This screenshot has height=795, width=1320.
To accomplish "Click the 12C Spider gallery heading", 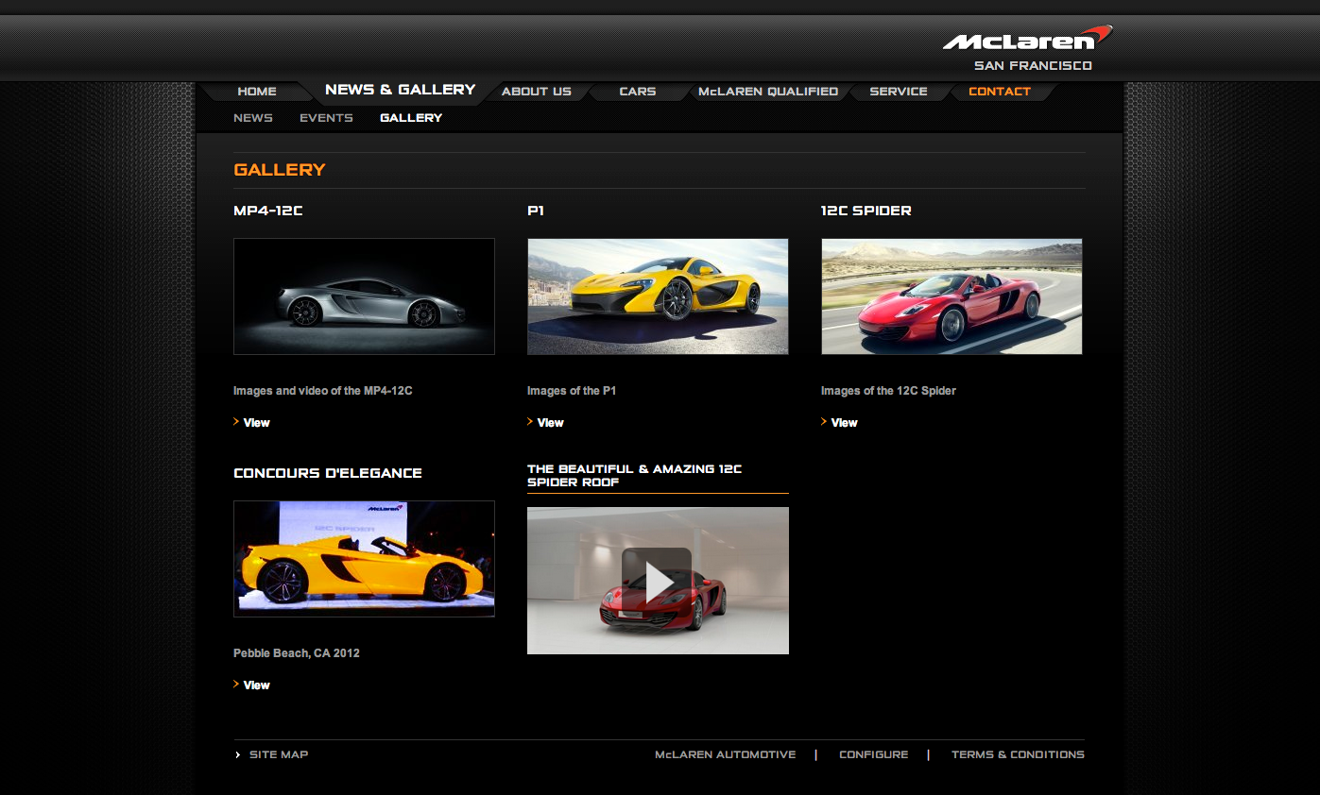I will pos(866,211).
